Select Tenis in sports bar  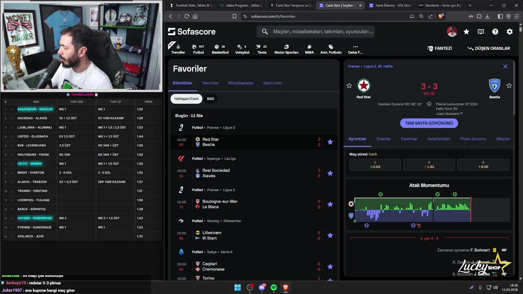point(262,49)
